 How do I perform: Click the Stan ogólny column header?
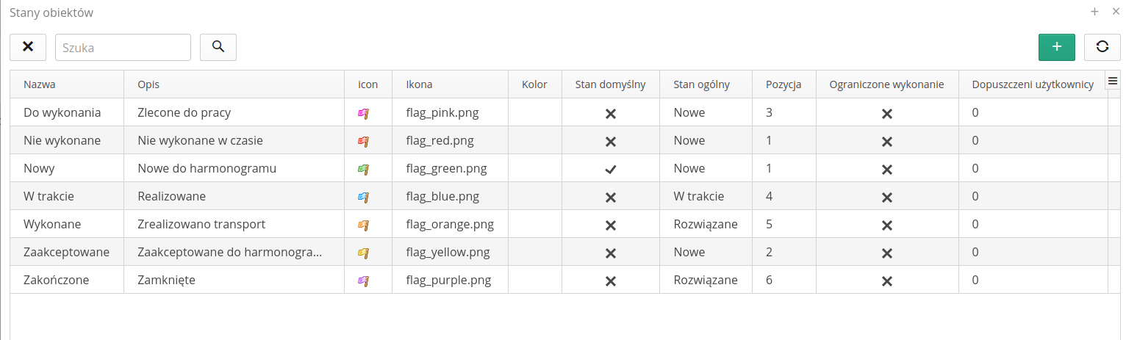point(701,84)
